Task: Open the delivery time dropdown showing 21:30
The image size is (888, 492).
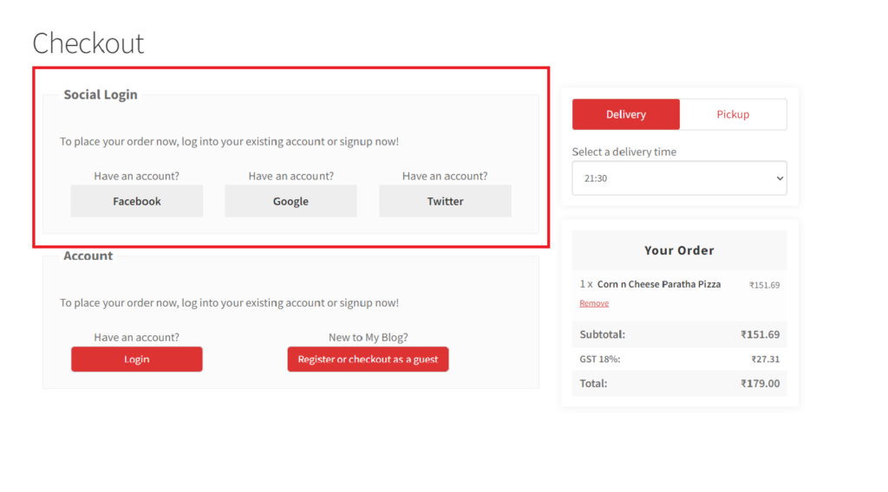Action: point(679,178)
